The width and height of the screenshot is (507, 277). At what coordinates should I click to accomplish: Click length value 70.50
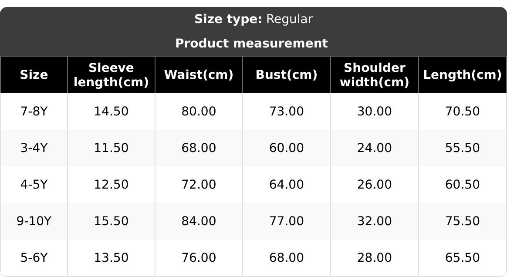[463, 111]
